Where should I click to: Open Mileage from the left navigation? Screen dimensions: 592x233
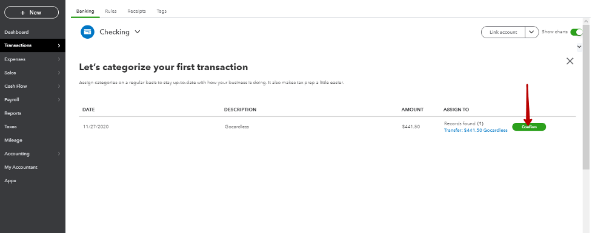(x=13, y=140)
